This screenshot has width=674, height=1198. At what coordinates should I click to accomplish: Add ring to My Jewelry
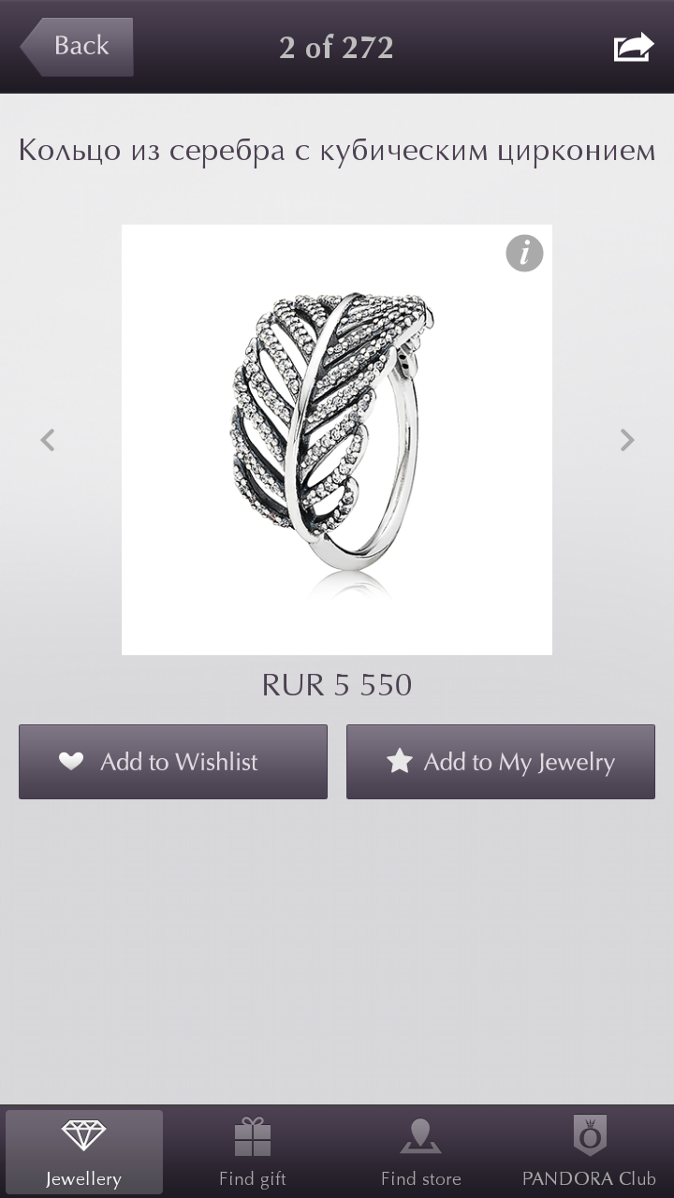[x=501, y=762]
